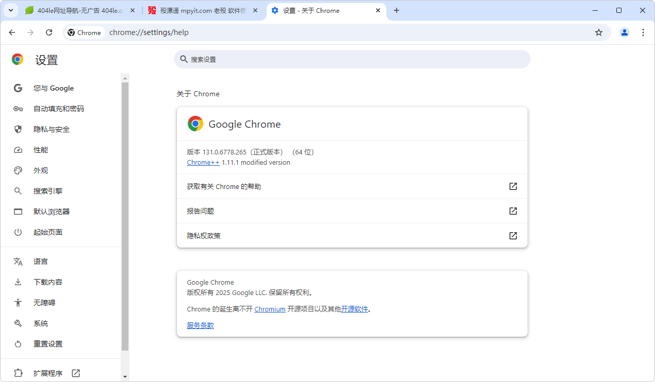This screenshot has width=655, height=382.
Task: Close the 殁漂遥 mpyit.com tab
Action: tap(256, 10)
